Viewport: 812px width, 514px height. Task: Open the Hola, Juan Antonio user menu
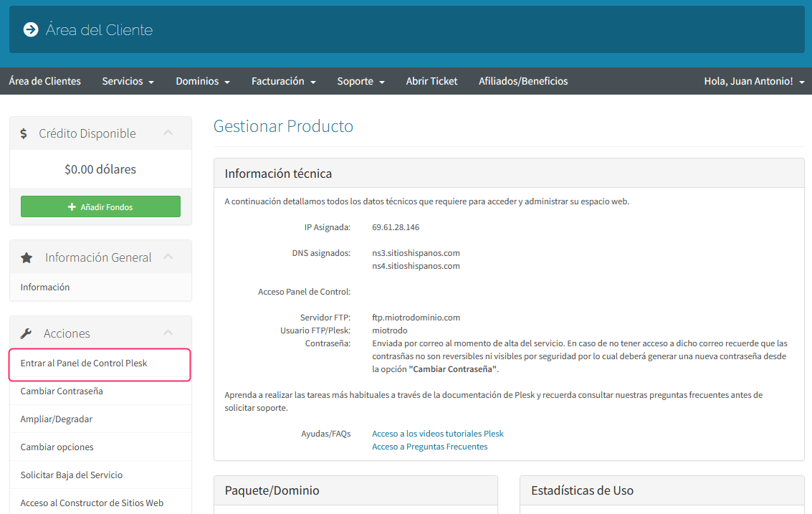(753, 81)
